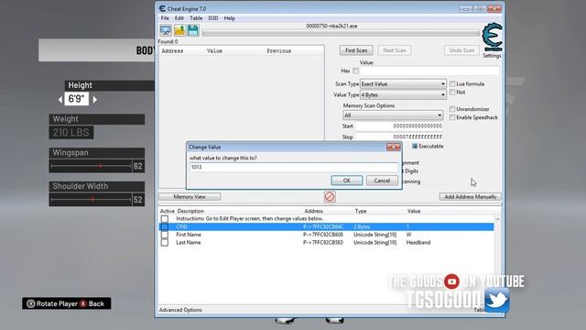Open the Help menu
The width and height of the screenshot is (586, 330).
click(x=230, y=18)
